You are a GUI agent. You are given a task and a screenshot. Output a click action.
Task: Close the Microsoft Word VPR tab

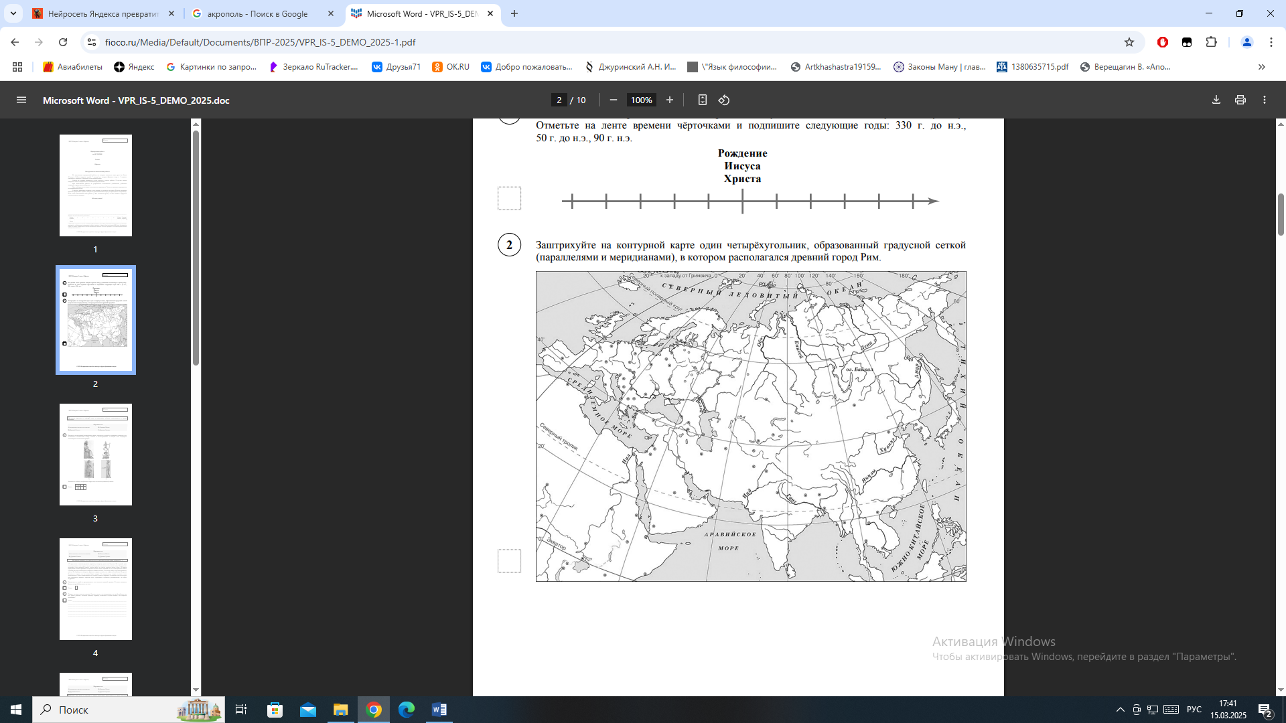click(x=490, y=13)
